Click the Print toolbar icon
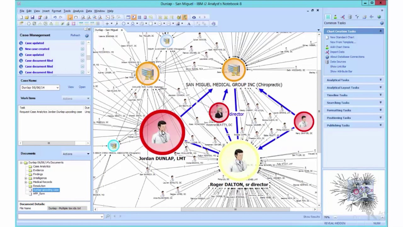The height and width of the screenshot is (227, 403). click(45, 17)
